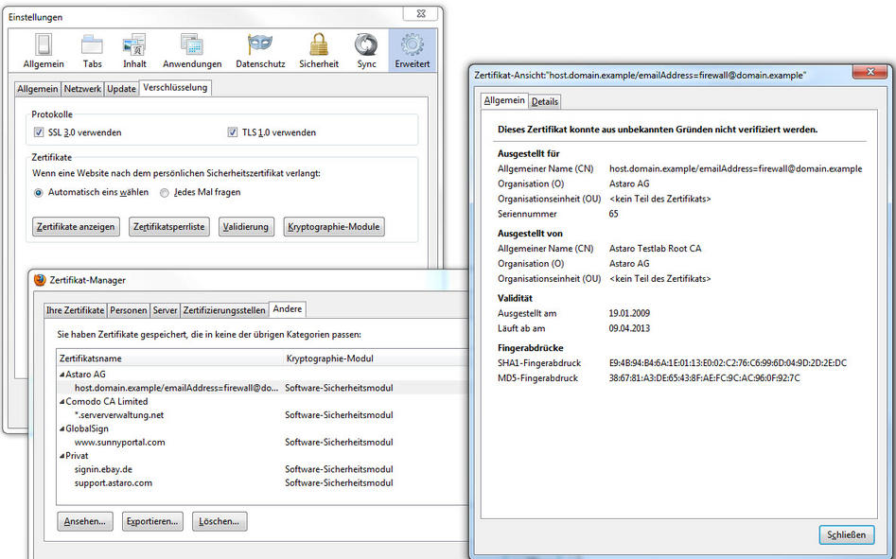The width and height of the screenshot is (896, 559).
Task: Click the serial number value 65
Action: [x=614, y=214]
